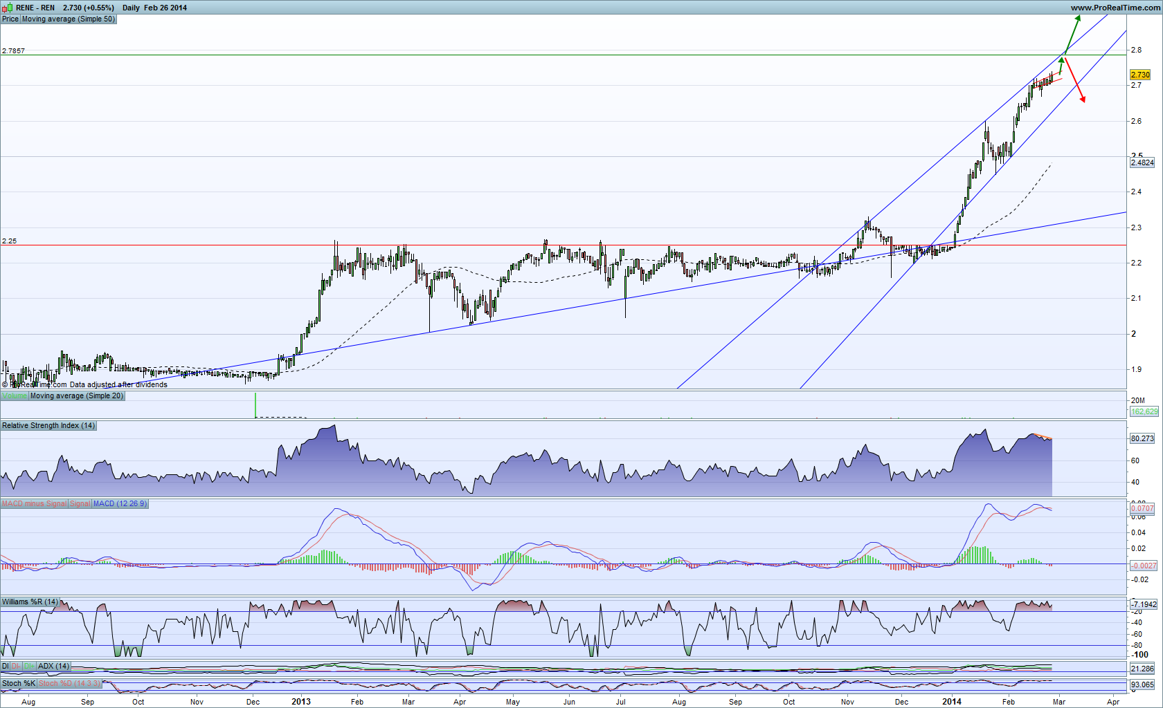Image resolution: width=1163 pixels, height=708 pixels.
Task: Click the red Signal label
Action: click(x=80, y=503)
